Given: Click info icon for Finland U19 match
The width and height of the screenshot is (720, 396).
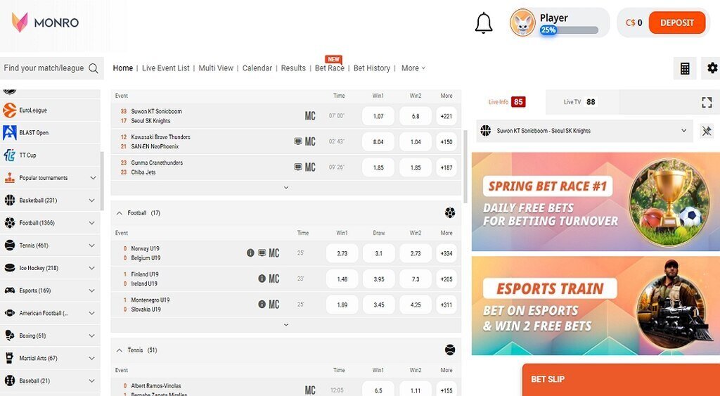Looking at the screenshot, I should (262, 279).
